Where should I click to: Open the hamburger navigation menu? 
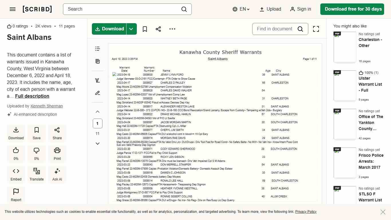coord(13,9)
